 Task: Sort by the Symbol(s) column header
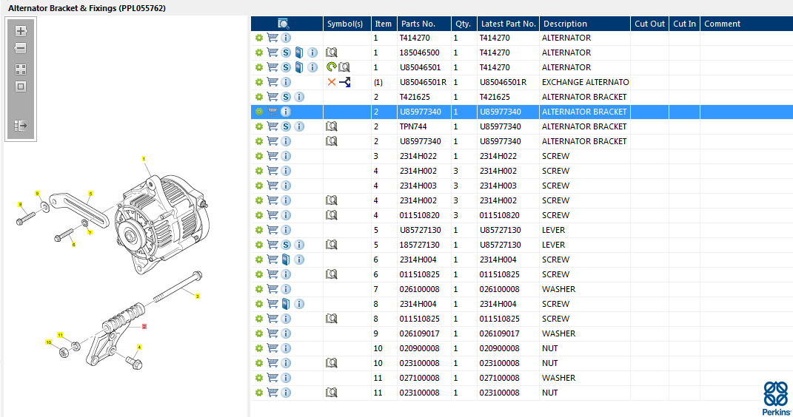click(347, 24)
